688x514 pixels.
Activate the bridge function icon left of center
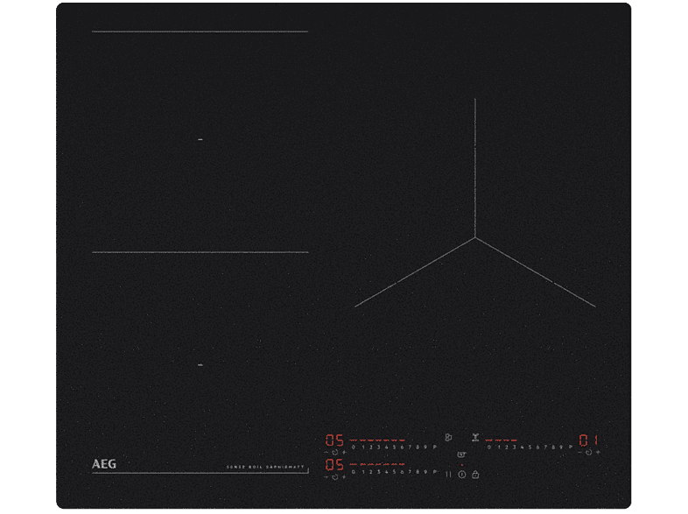(448, 437)
